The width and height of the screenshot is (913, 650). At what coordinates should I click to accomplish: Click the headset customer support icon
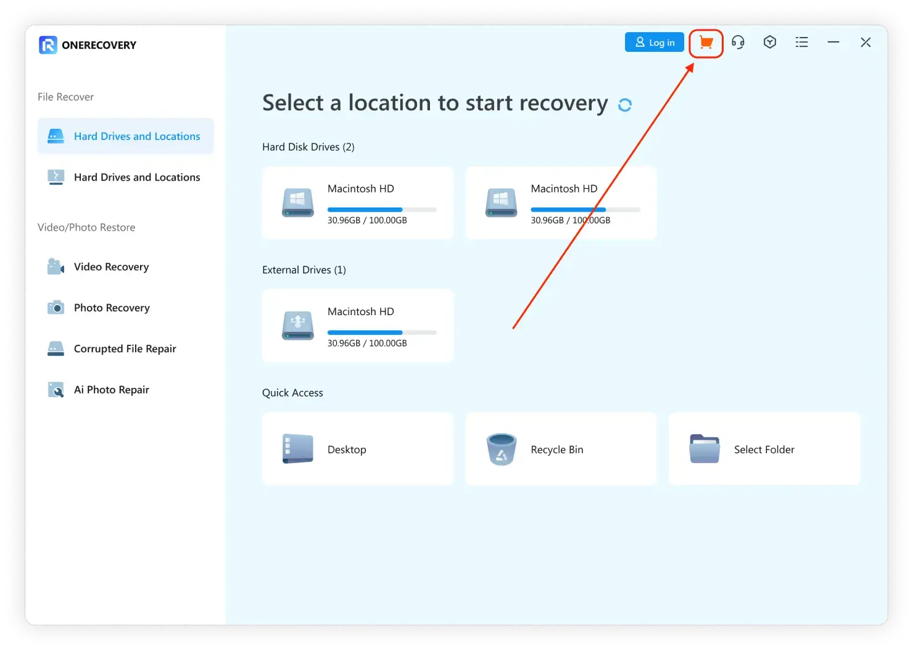(738, 43)
